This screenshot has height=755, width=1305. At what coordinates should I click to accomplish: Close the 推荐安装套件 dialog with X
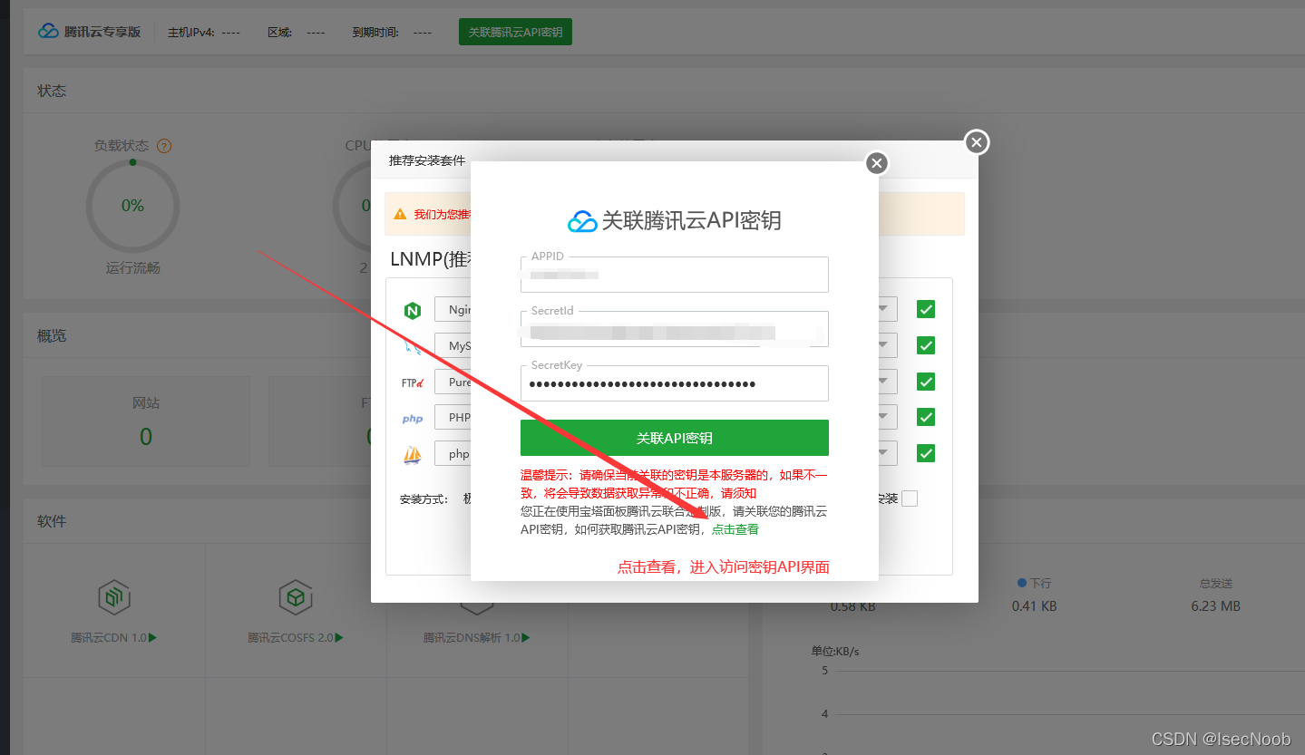point(976,142)
